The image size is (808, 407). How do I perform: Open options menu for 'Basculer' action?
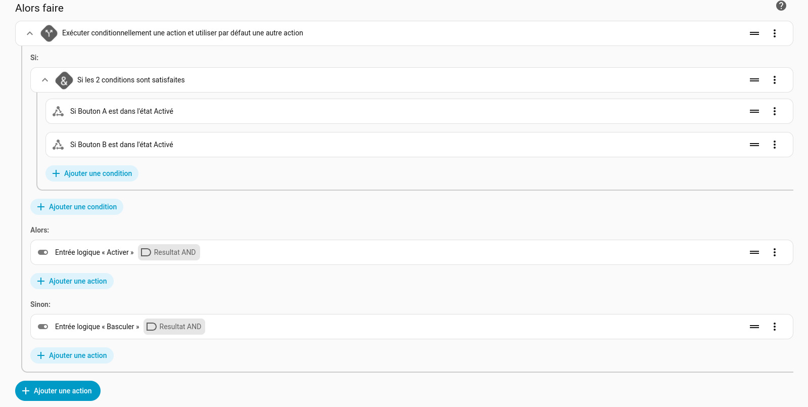click(x=774, y=327)
